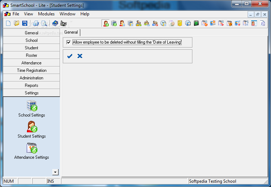
Task: Confirm settings with the blue checkmark
Action: pos(70,56)
